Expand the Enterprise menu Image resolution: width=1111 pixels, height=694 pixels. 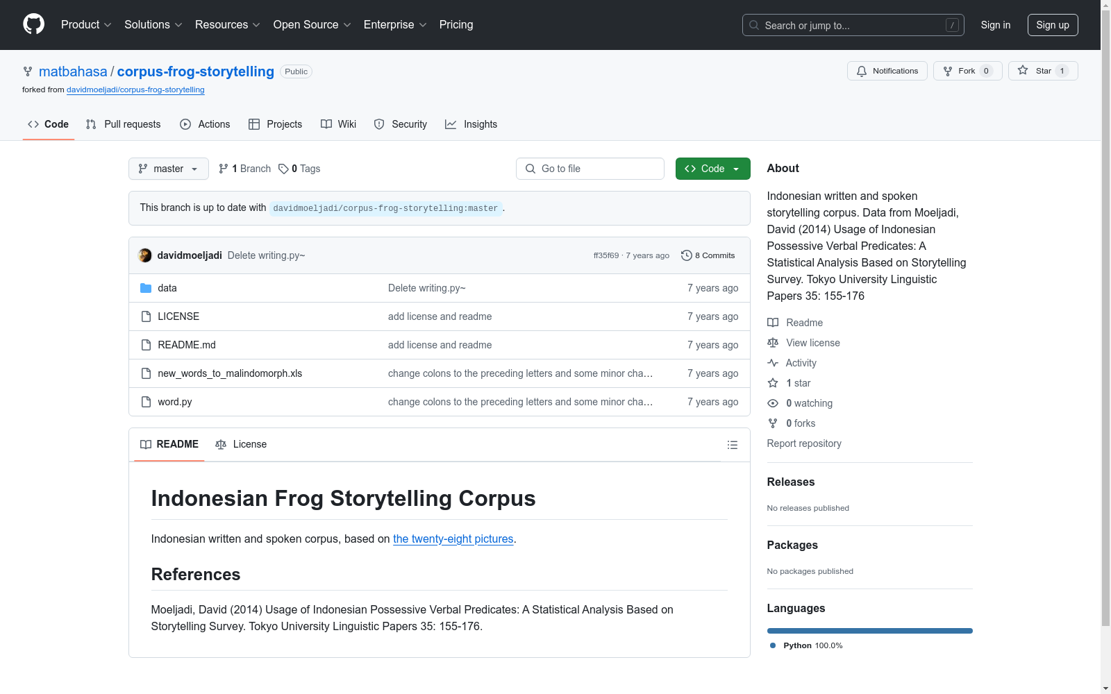click(395, 25)
